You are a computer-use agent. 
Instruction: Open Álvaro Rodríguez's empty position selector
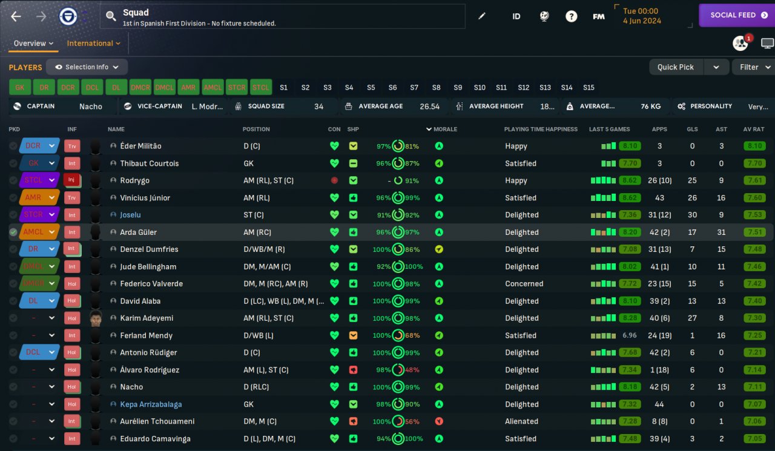39,370
